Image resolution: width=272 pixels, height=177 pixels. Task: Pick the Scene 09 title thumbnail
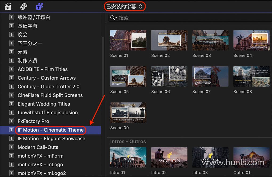(128, 112)
